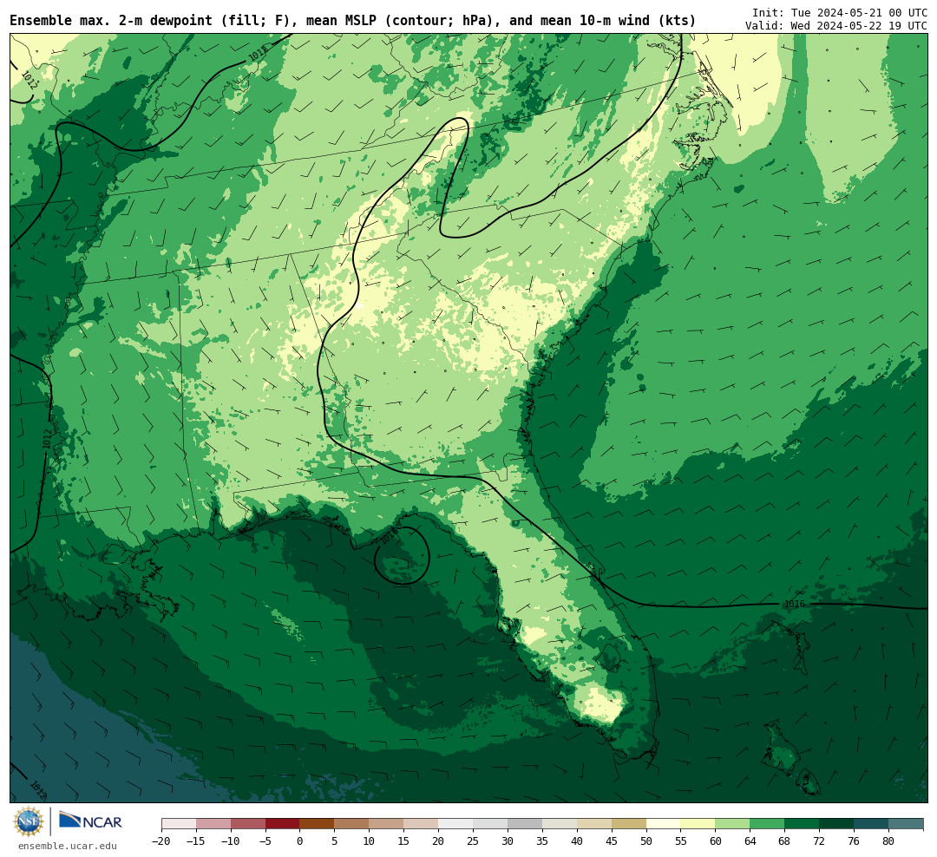Click the colorbar swatch between -20 and -15
The image size is (937, 857).
click(179, 823)
